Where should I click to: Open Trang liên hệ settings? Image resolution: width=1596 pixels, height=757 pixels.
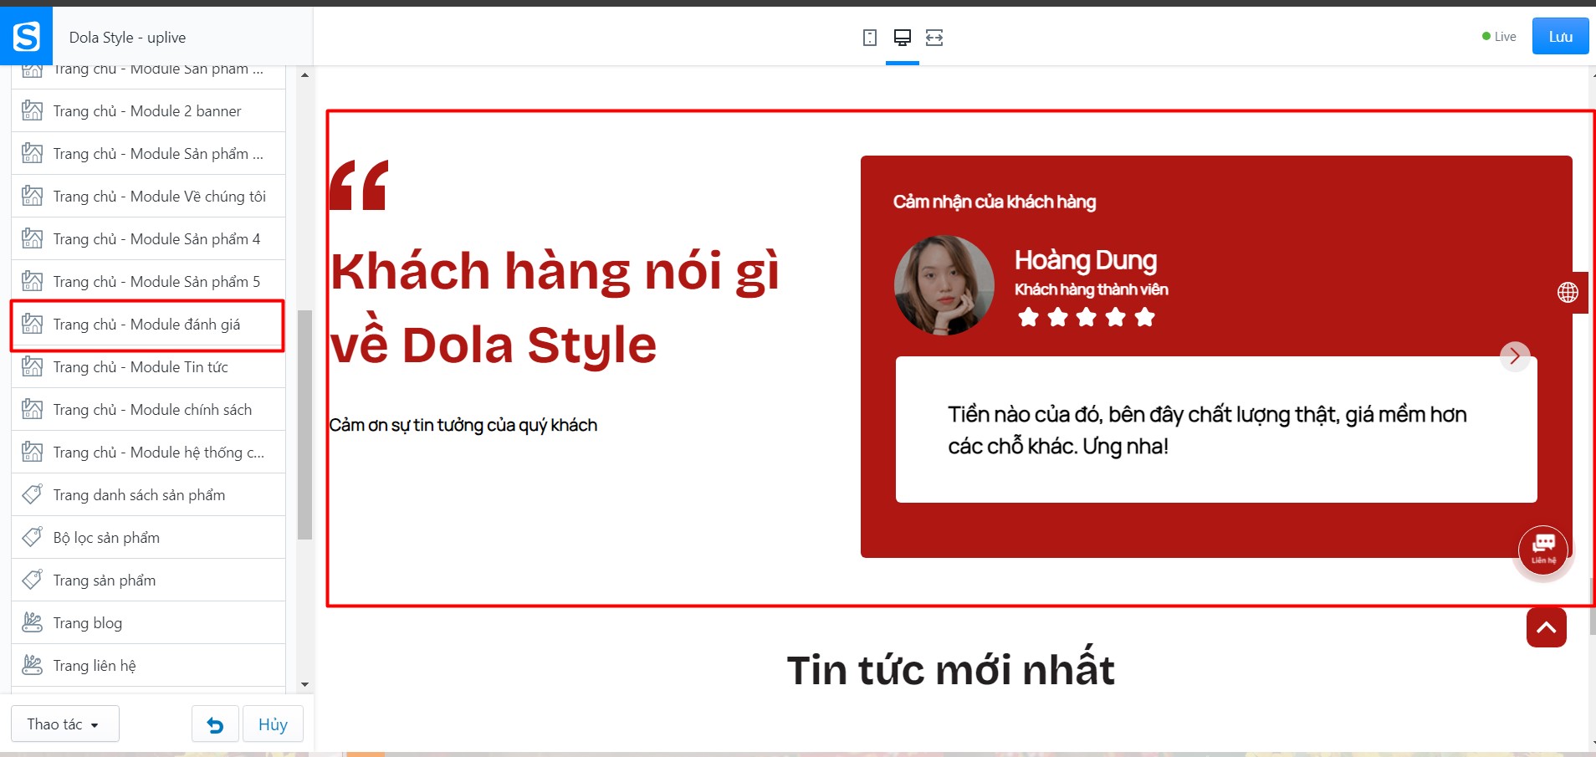(x=148, y=665)
